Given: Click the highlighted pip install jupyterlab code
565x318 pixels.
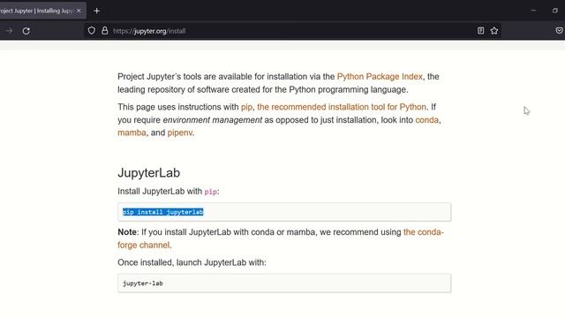Looking at the screenshot, I should [x=162, y=212].
